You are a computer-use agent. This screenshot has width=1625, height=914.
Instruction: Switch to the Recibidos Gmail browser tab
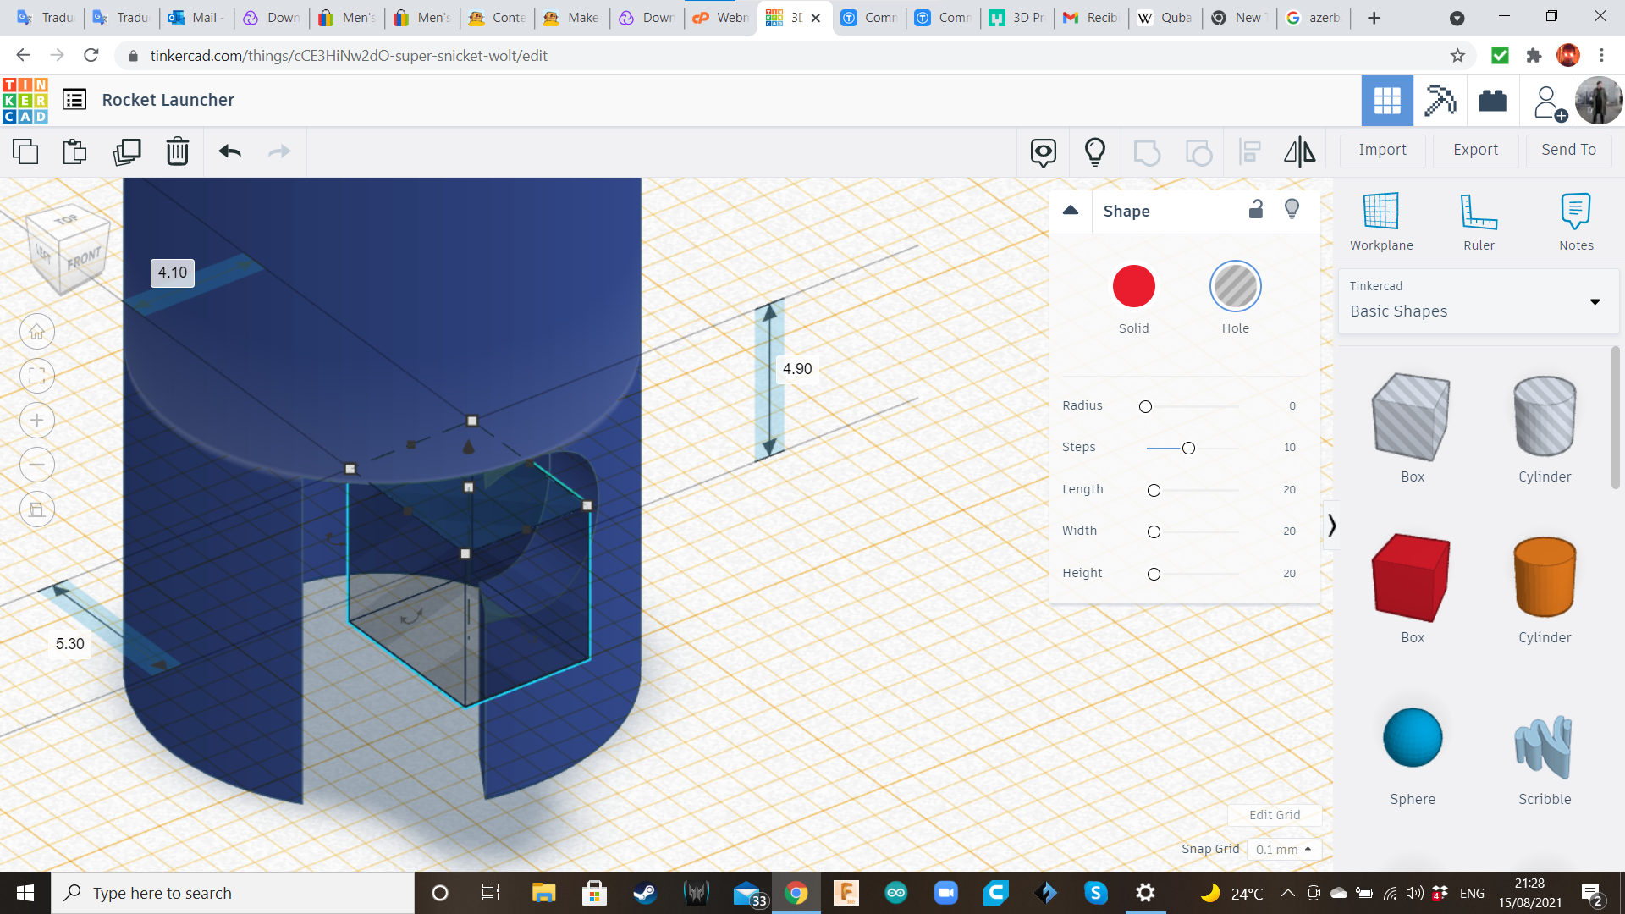pos(1091,17)
